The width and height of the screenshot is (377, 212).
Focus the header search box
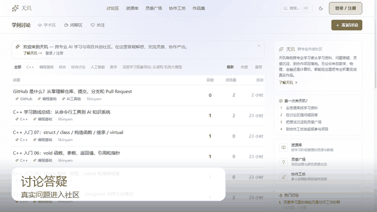pos(296,8)
